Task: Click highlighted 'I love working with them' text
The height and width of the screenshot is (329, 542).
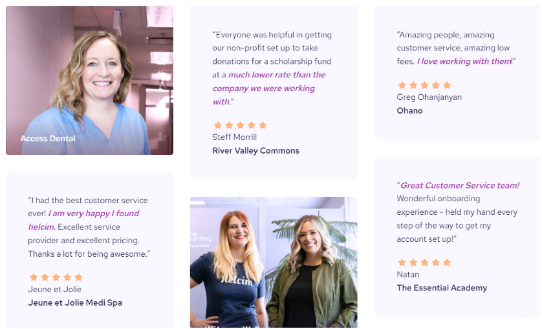Action: 464,61
